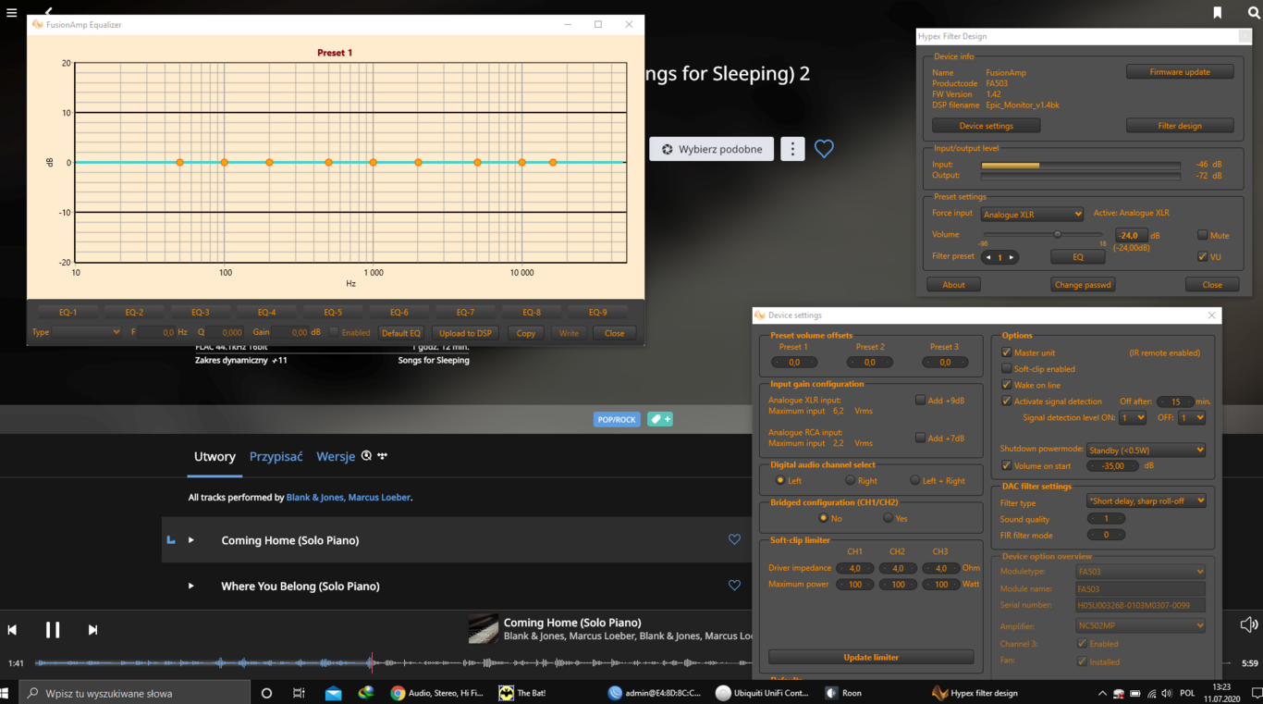This screenshot has width=1263, height=704.
Task: Toggle the Mute checkbox
Action: [x=1202, y=235]
